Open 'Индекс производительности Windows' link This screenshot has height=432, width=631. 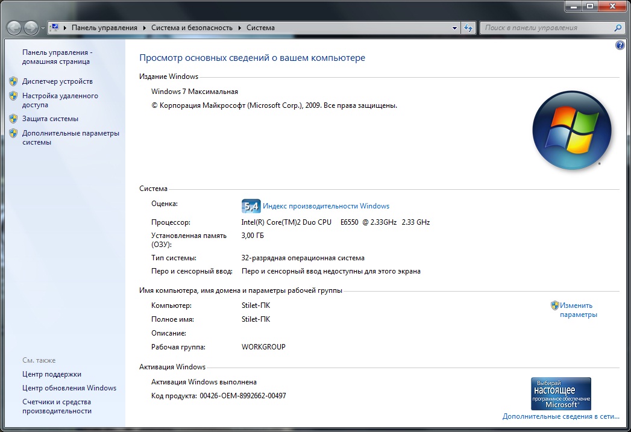coord(326,206)
